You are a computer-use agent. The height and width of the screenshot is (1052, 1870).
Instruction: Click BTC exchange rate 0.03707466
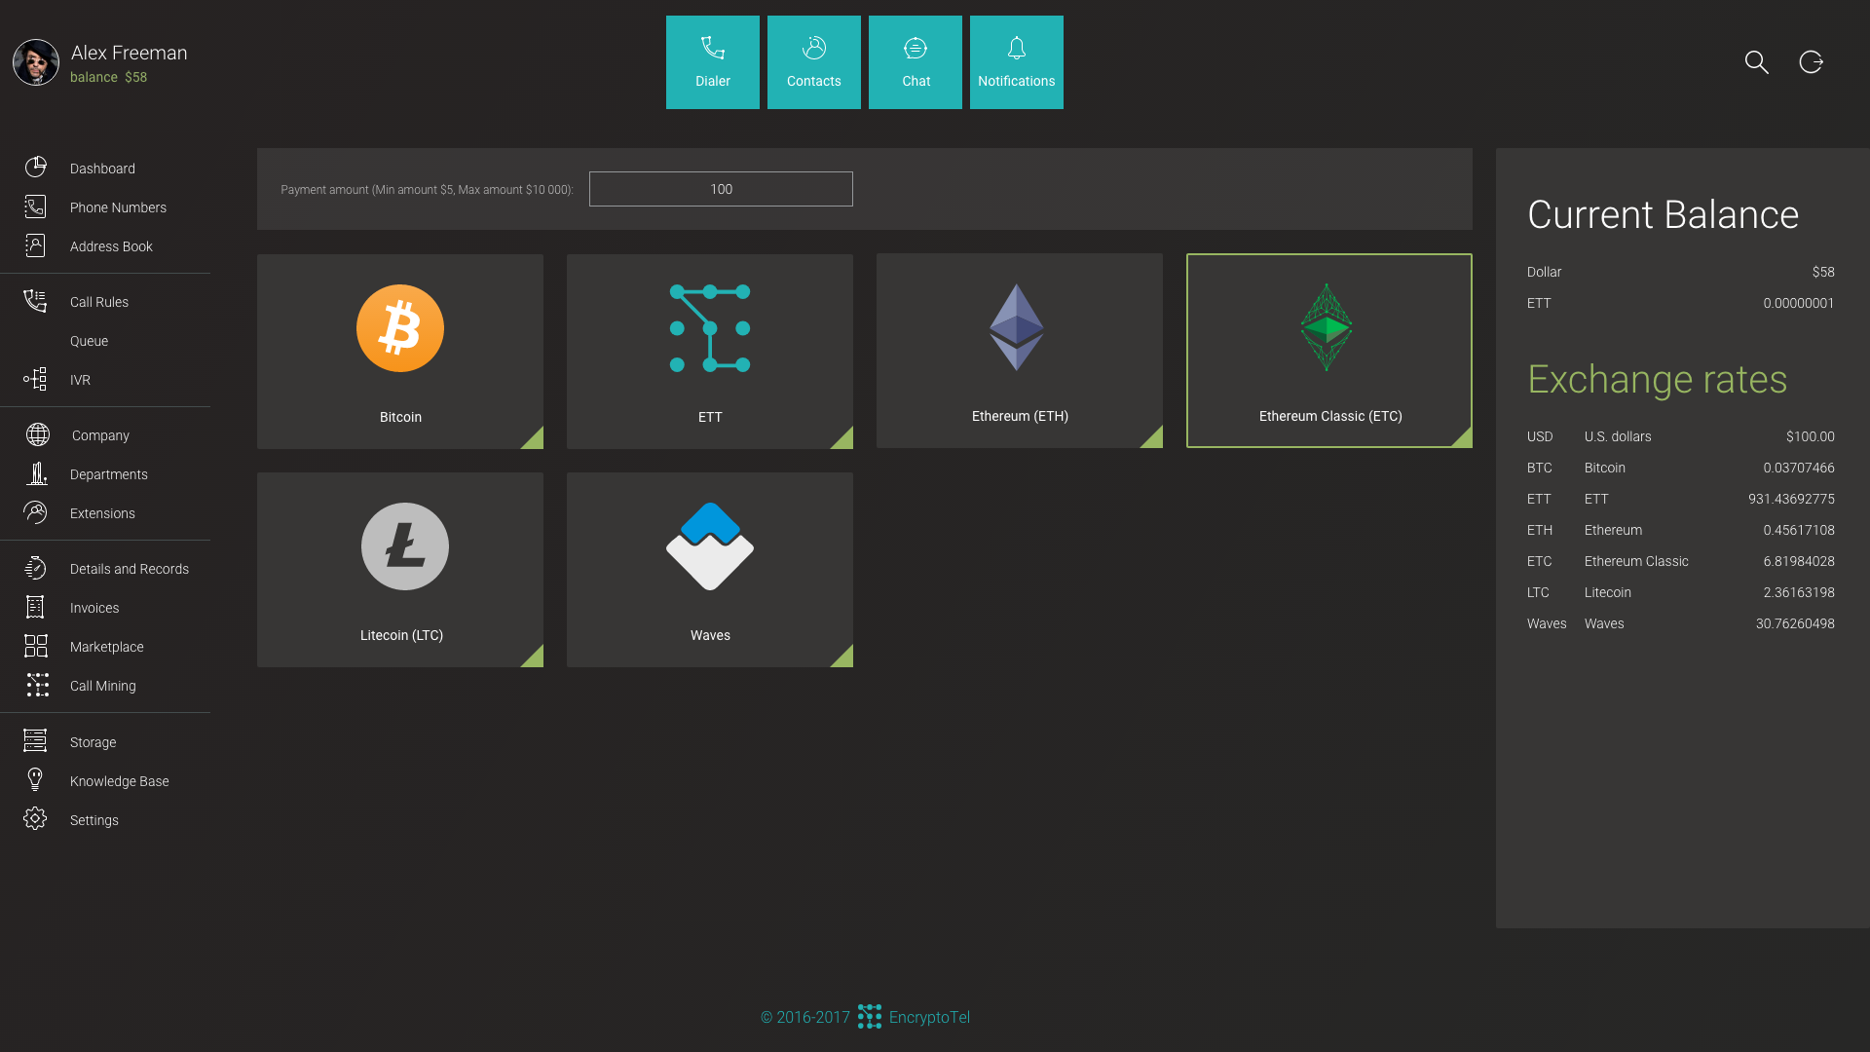click(1799, 468)
